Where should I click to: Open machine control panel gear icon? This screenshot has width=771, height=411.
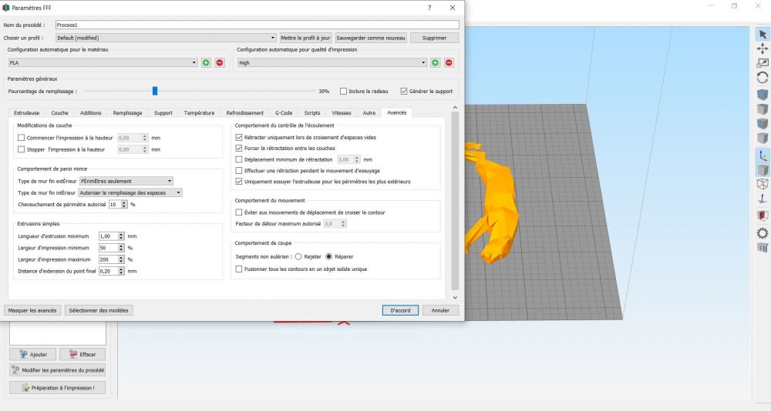pyautogui.click(x=763, y=233)
